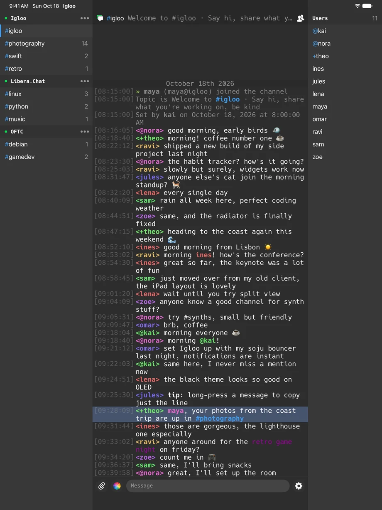Select user ines in Users list
Image resolution: width=382 pixels, height=510 pixels.
tap(345, 69)
